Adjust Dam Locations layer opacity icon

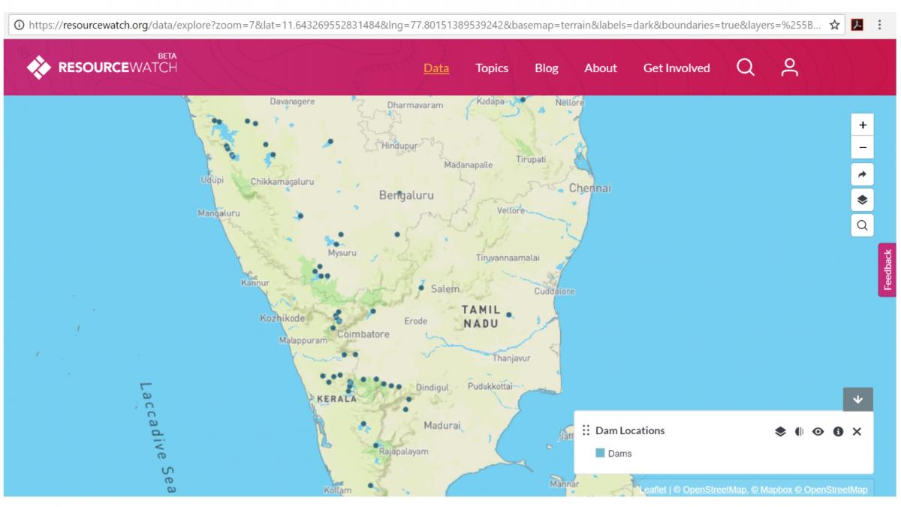click(800, 432)
